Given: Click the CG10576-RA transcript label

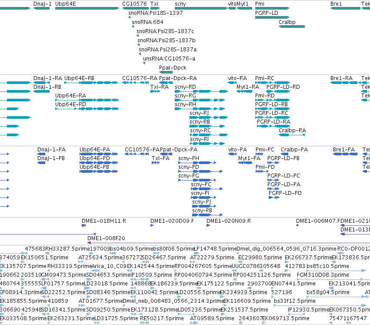Looking at the screenshot, I should (x=140, y=78).
